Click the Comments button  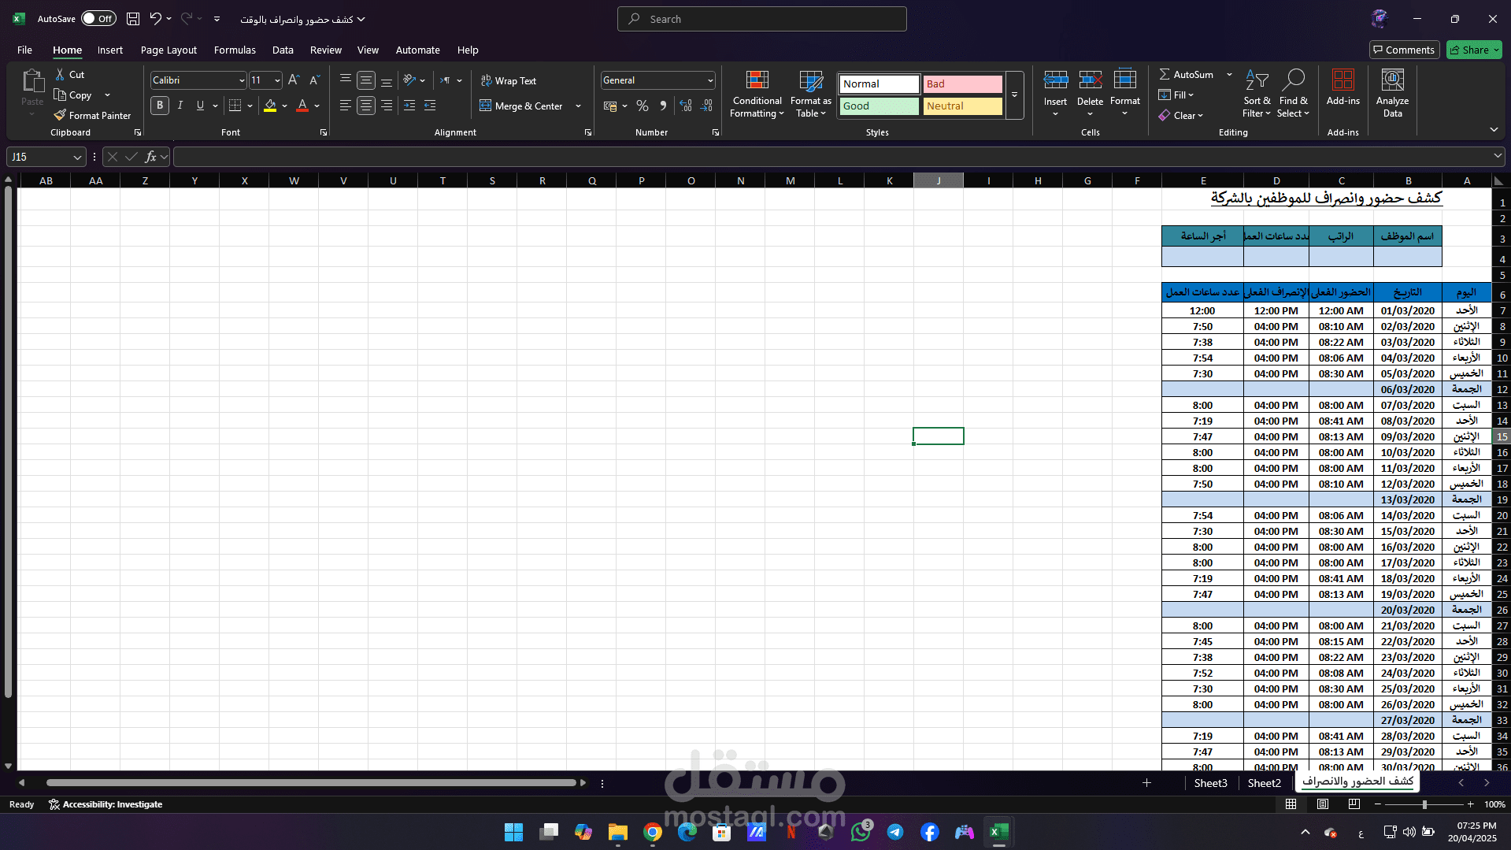1404,50
